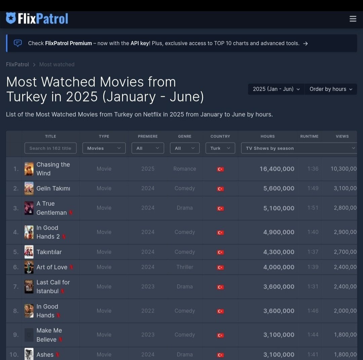Screen dimensions: 363x360
Task: Open the Premiere All filter dropdown
Action: coord(148,148)
